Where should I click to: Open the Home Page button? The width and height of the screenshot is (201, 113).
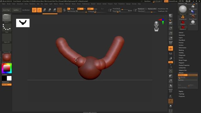click(x=6, y=10)
